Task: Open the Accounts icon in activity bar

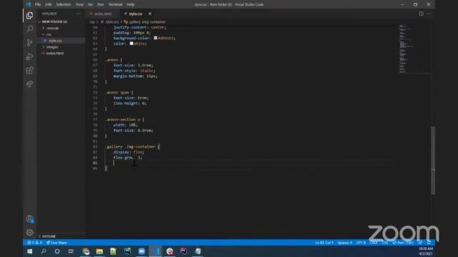Action: 29,219
